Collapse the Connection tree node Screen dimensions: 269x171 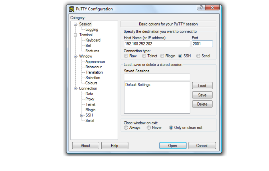[75, 89]
